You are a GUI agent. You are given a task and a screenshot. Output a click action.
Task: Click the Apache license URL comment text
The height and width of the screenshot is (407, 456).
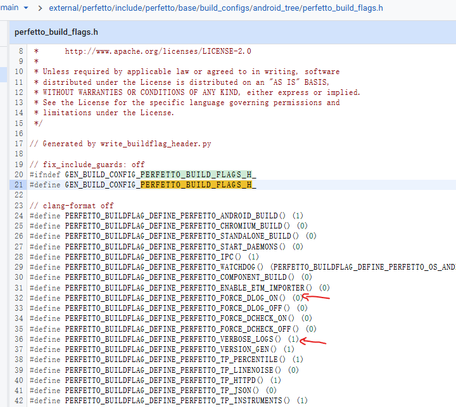pos(158,51)
